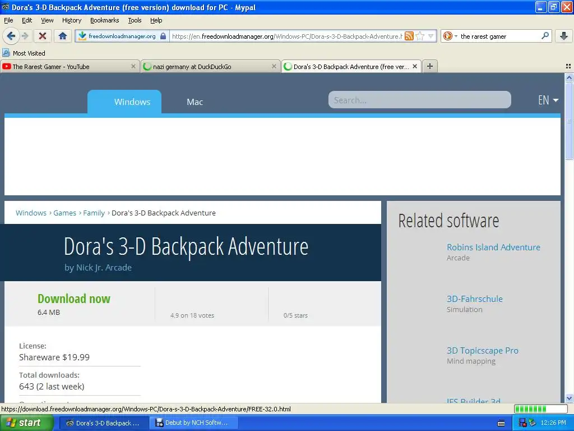Grab the vertical scrollbar thumb
The image size is (574, 431).
(569, 121)
